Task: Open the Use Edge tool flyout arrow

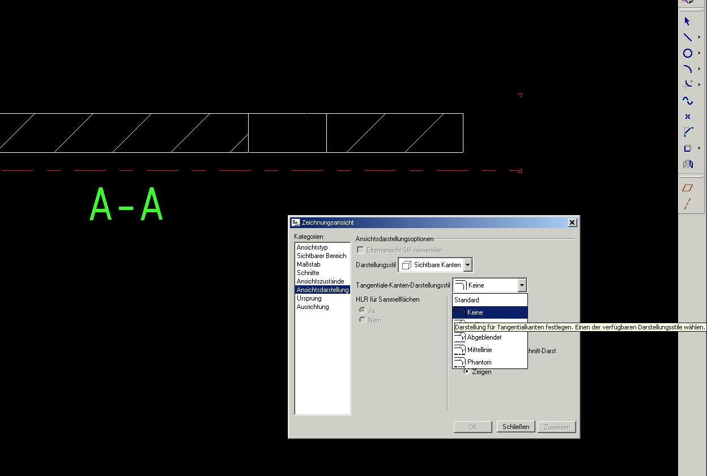Action: [700, 148]
